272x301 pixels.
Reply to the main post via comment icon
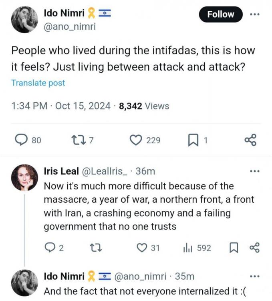click(21, 140)
